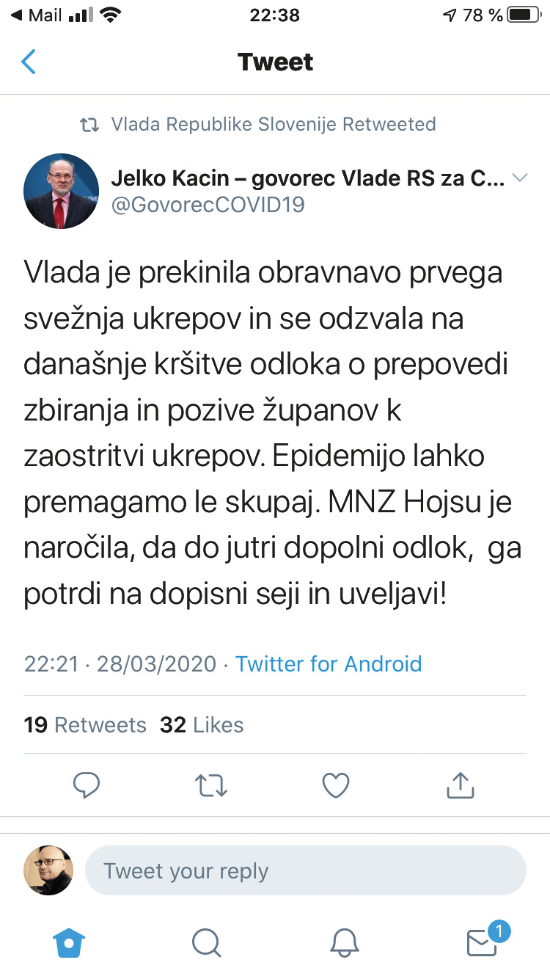Tap the Jelko Kacin display name
This screenshot has height=979, width=550.
click(307, 178)
